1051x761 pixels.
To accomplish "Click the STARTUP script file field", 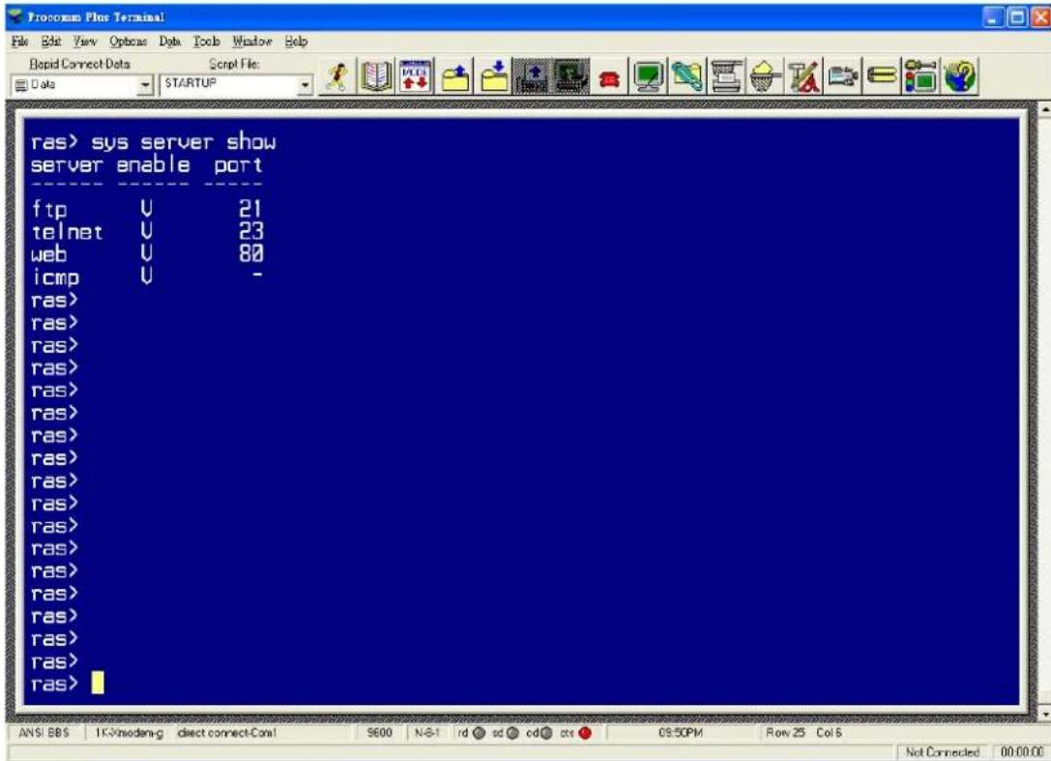I will tap(236, 85).
